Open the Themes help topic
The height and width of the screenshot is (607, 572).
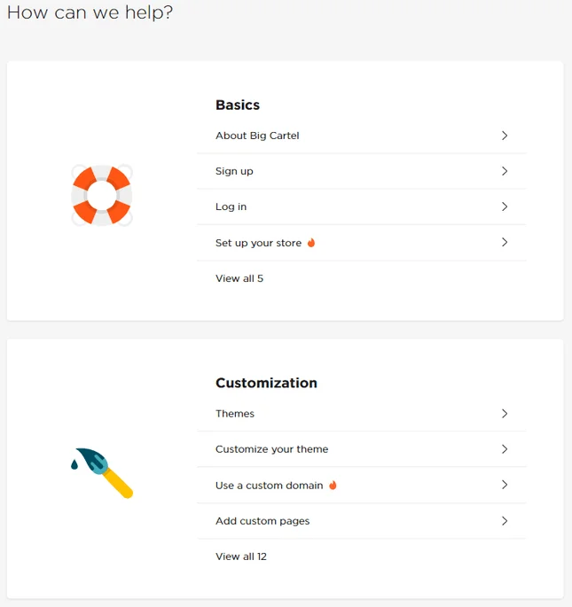[235, 414]
